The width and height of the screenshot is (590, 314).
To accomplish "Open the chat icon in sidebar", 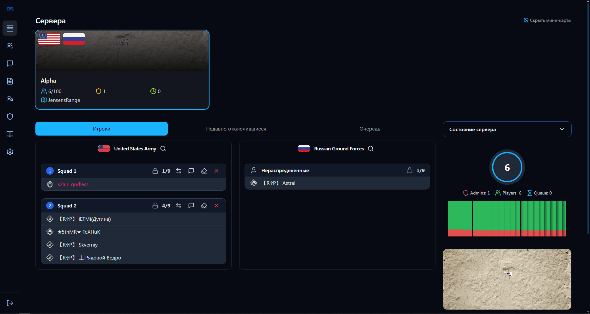I will pyautogui.click(x=10, y=63).
